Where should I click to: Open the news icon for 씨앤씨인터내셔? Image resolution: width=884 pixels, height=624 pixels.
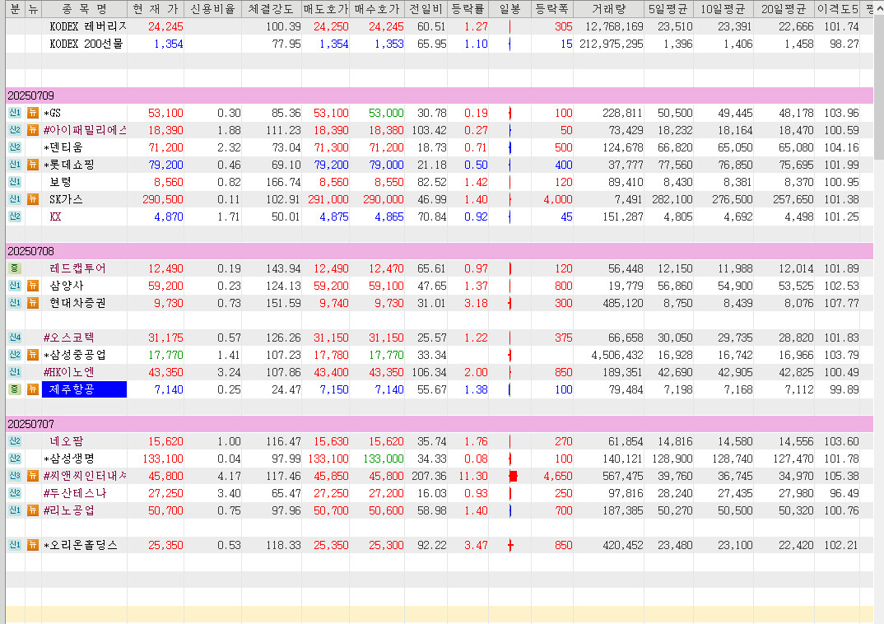[33, 476]
